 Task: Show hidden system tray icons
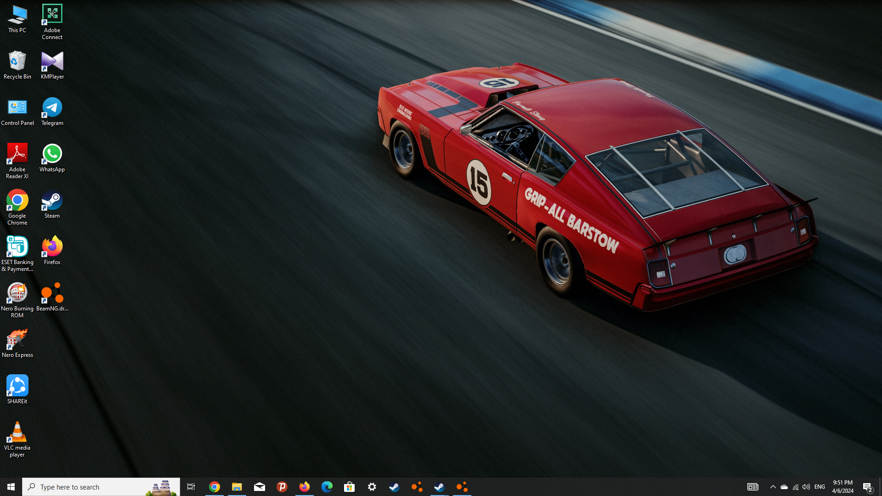click(x=773, y=487)
